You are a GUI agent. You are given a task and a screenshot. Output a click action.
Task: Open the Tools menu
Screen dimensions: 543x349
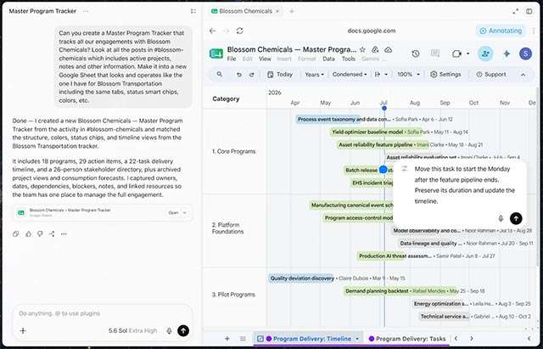(x=349, y=59)
